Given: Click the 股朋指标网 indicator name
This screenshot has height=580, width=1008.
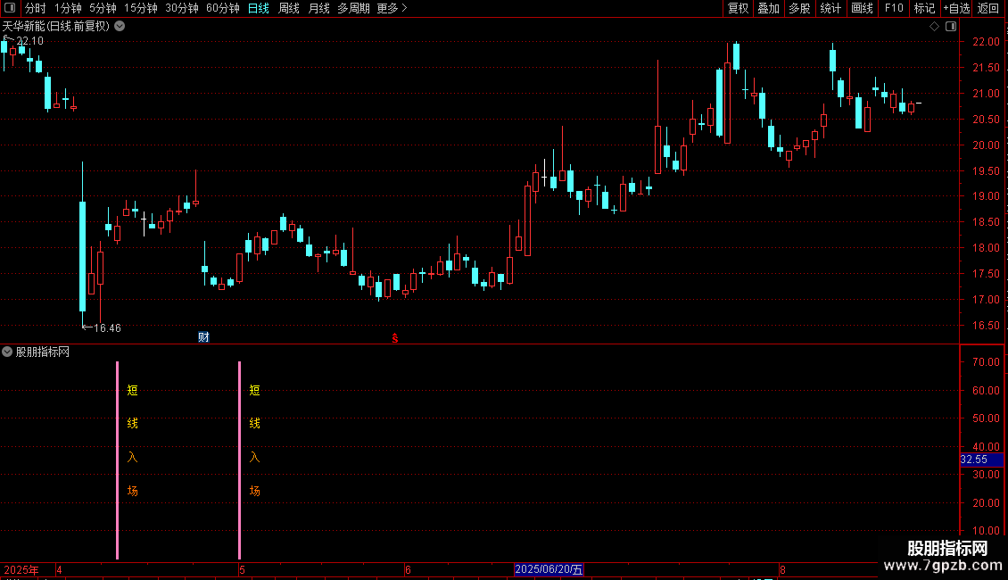Looking at the screenshot, I should click(x=43, y=352).
